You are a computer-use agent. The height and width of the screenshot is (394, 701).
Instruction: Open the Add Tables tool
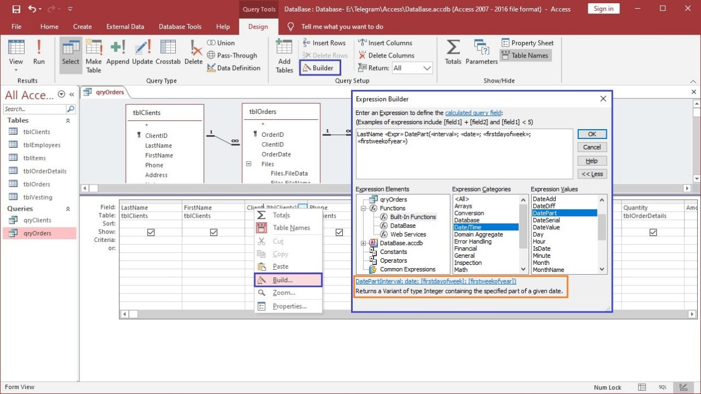click(x=284, y=56)
